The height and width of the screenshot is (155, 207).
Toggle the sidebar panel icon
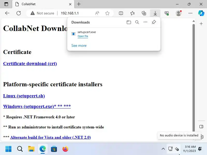click(x=201, y=127)
